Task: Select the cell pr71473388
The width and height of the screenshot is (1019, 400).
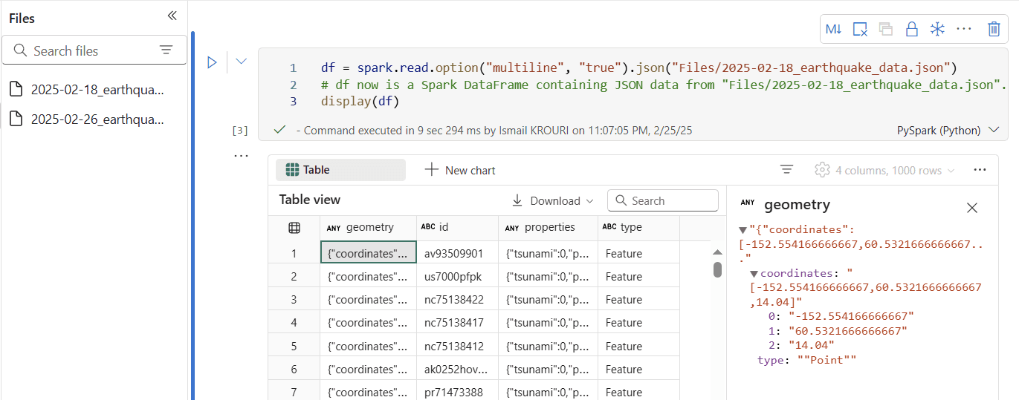Action: click(457, 392)
